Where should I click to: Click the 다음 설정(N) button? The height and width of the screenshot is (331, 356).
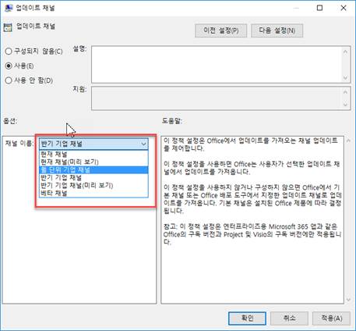[x=277, y=30]
